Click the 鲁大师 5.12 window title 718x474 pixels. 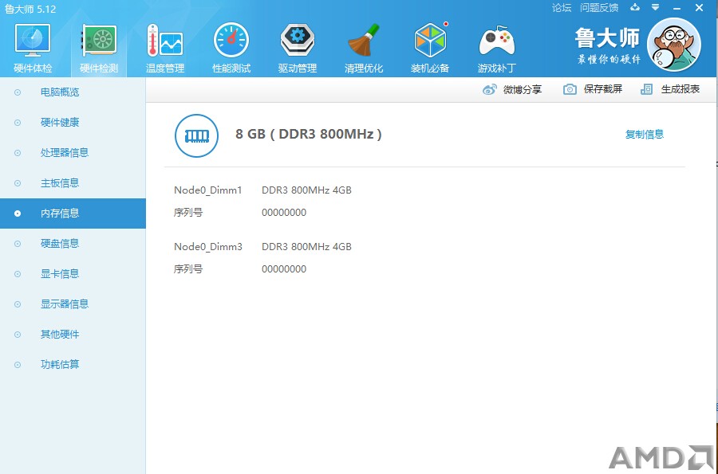[x=30, y=9]
